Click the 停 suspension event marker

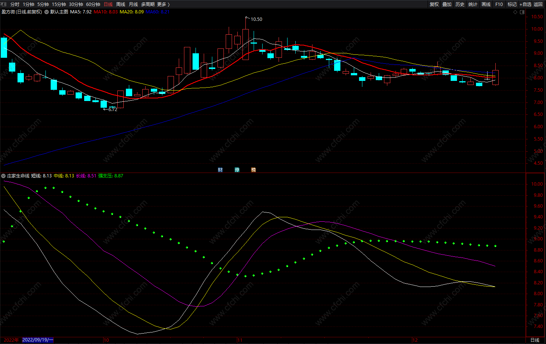[x=237, y=170]
